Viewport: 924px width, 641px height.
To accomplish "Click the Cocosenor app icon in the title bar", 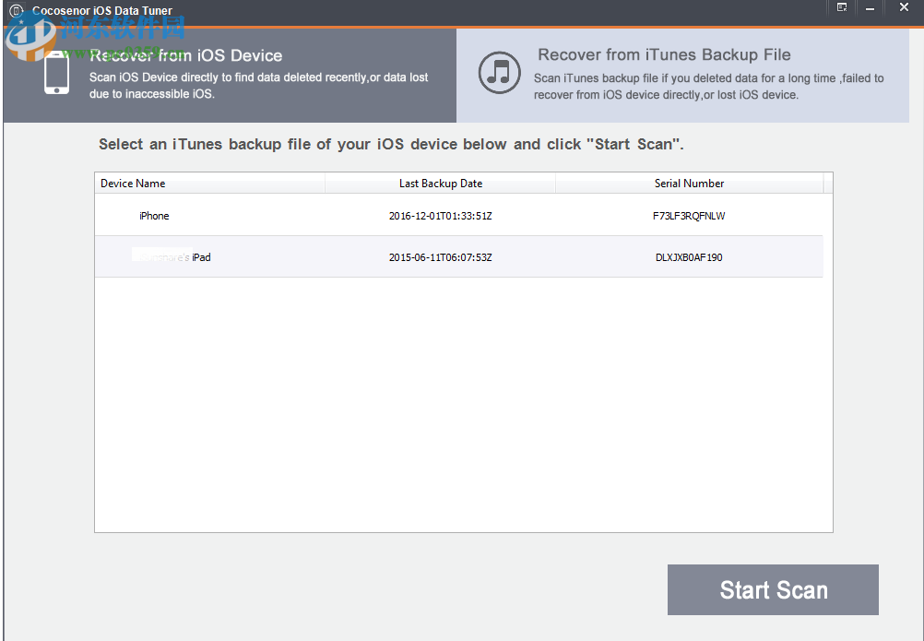I will [x=17, y=10].
